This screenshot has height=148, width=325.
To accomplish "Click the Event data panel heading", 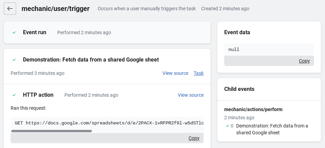I will [x=237, y=32].
